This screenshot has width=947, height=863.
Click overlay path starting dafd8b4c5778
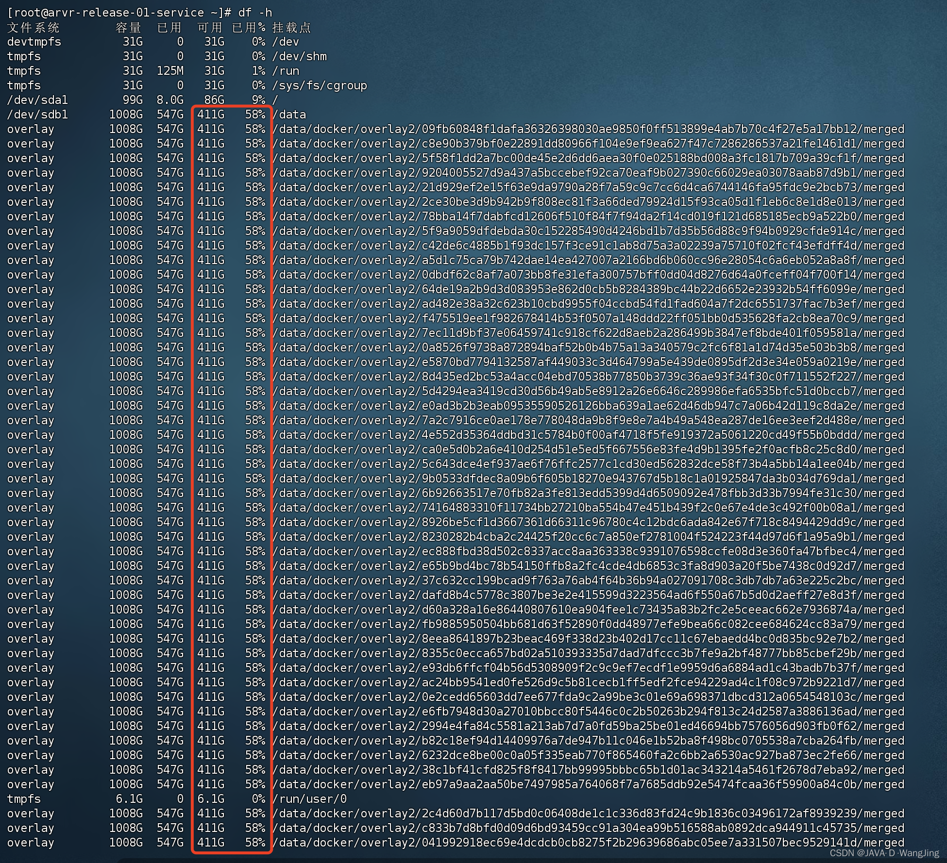click(x=589, y=595)
